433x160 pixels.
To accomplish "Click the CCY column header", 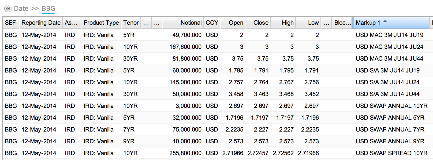I will [x=212, y=23].
